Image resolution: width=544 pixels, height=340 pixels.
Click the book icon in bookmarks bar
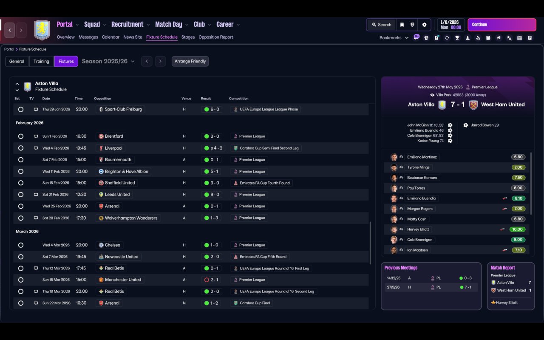click(x=530, y=38)
